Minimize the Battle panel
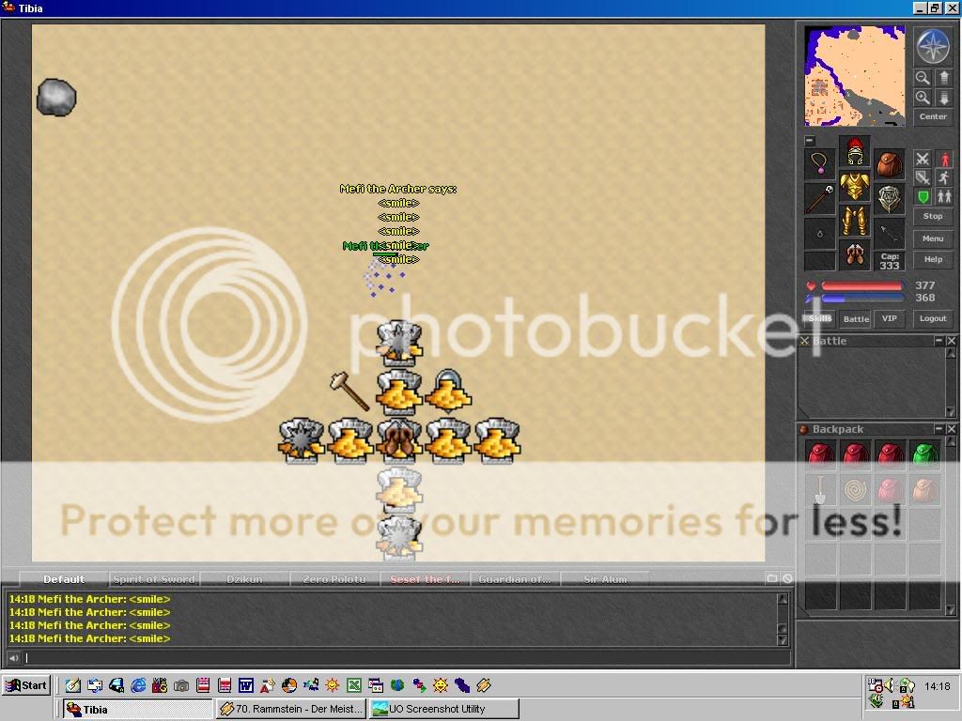 coord(939,340)
